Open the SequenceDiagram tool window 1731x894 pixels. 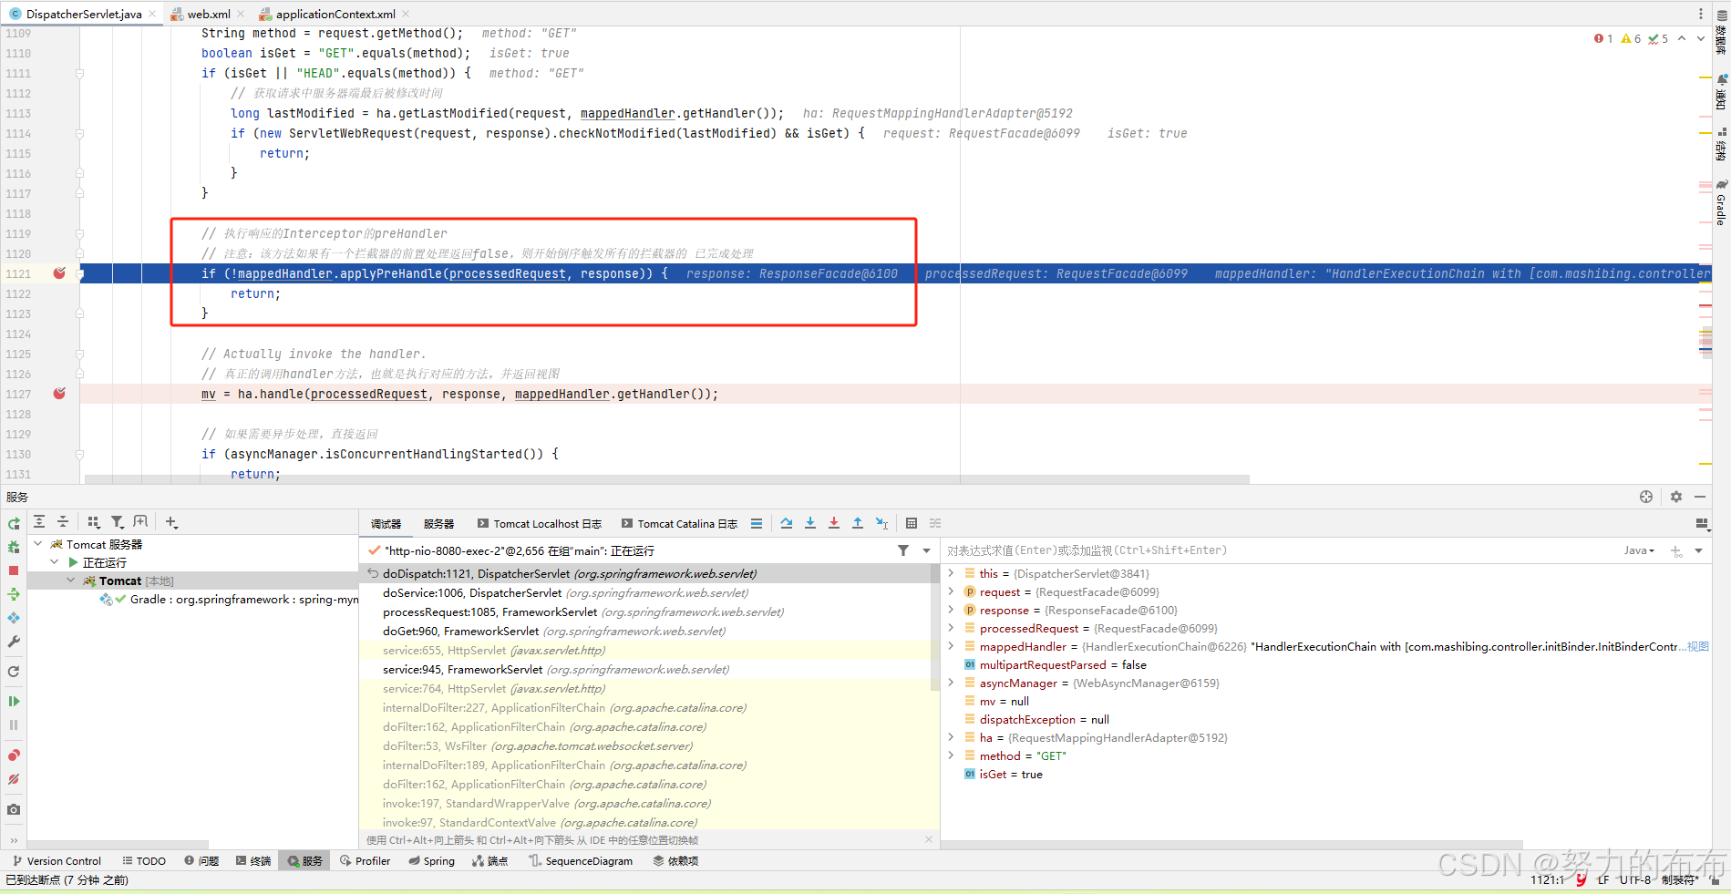pos(581,861)
